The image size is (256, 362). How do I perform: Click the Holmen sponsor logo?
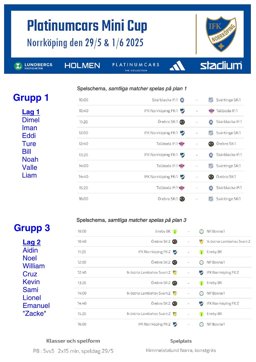(82, 66)
